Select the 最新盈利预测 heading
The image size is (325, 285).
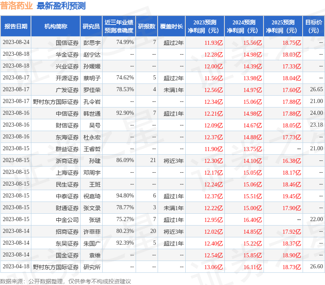(x=61, y=6)
